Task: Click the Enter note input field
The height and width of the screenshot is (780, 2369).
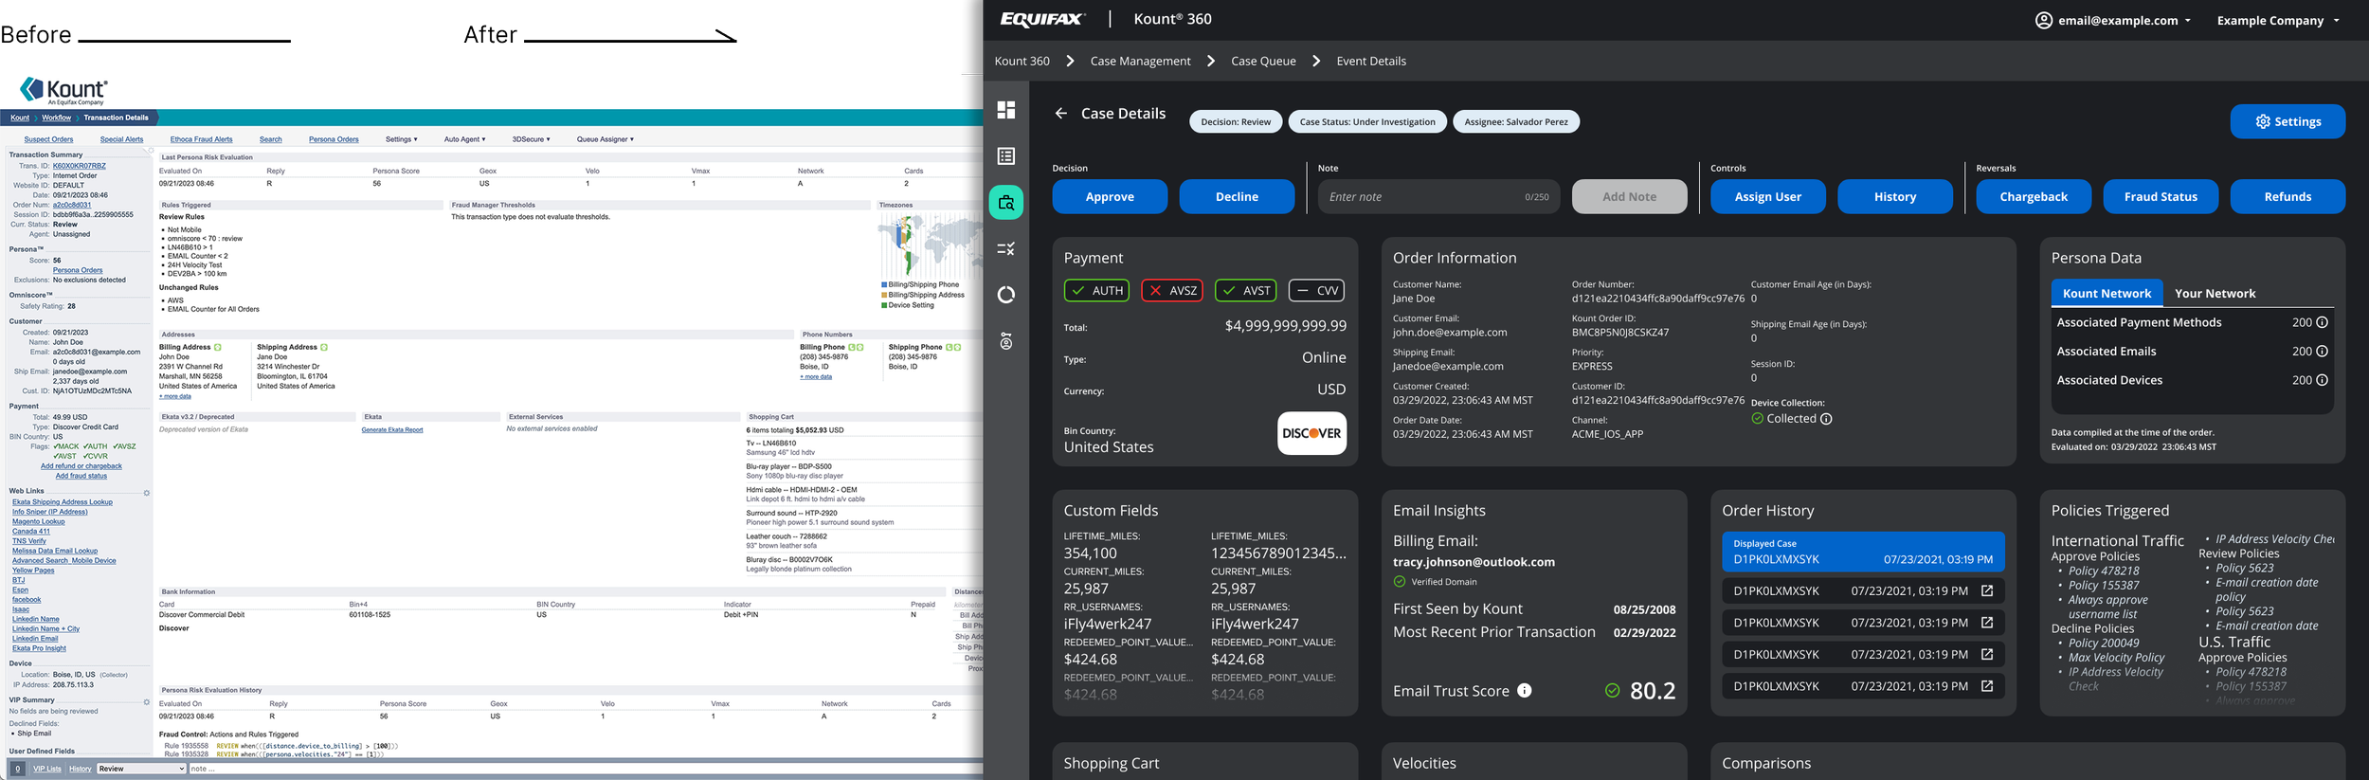Action: click(1438, 196)
